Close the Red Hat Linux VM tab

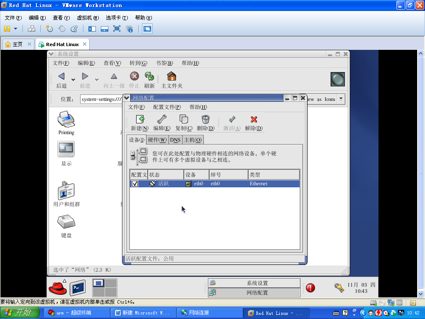(85, 44)
